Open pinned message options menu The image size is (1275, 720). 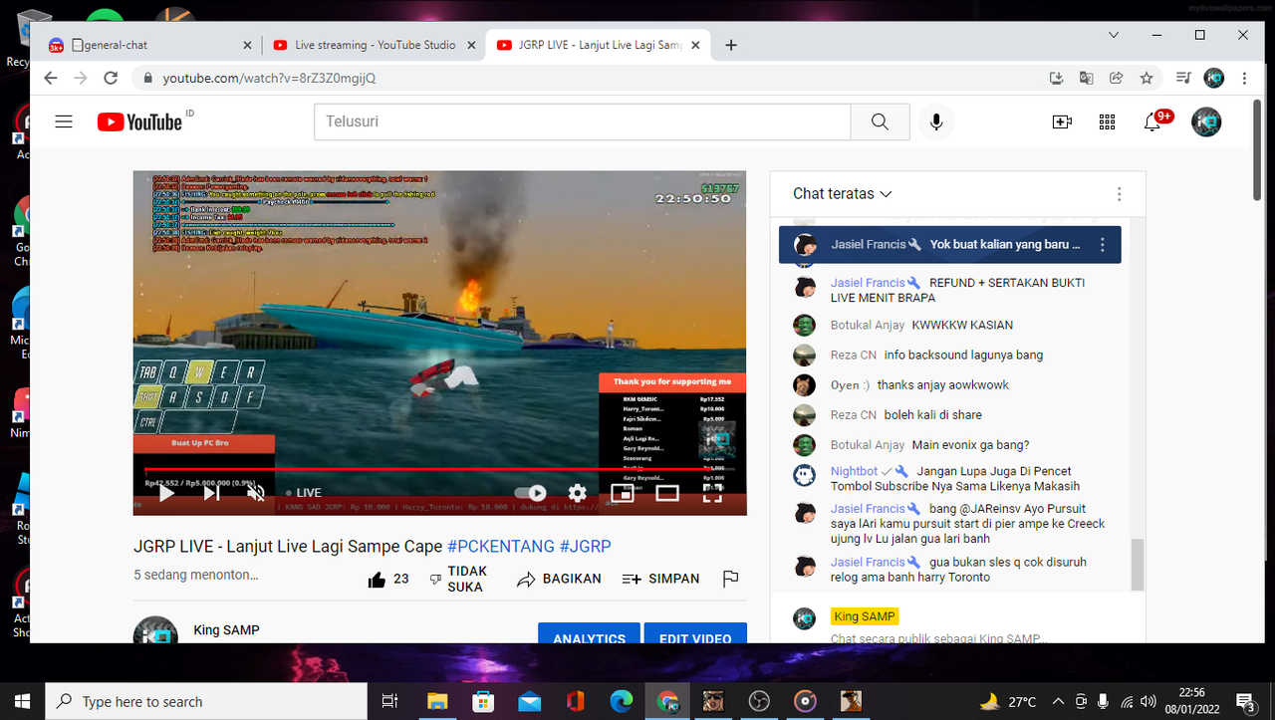(x=1102, y=245)
